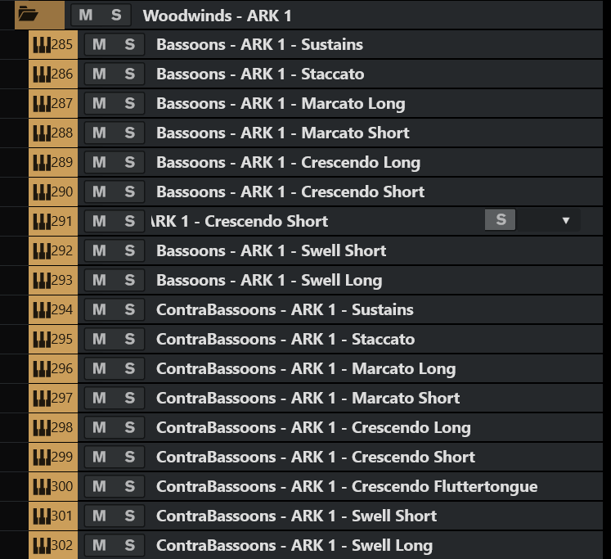Click the MIDI keyboard icon of track 297
Screen dimensions: 611x559
42,398
